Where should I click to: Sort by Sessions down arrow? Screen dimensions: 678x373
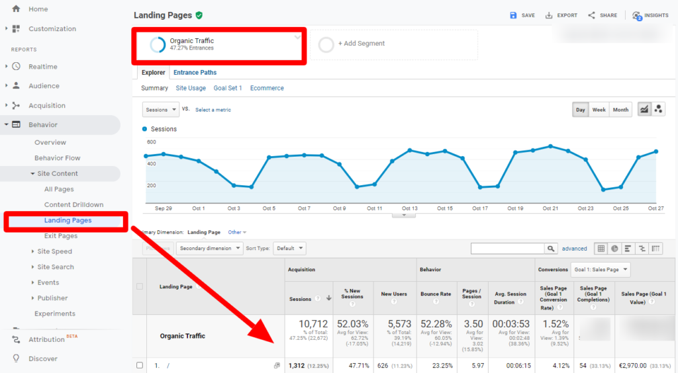(328, 298)
